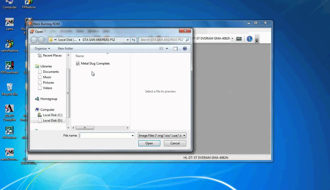The height and width of the screenshot is (190, 330).
Task: Select Computer in the navigation pane
Action: pos(47,110)
